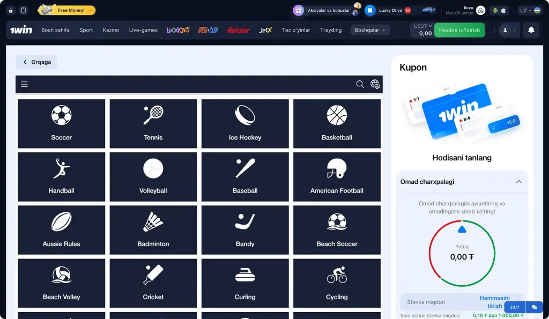Open the Aviator game
Image resolution: width=549 pixels, height=319 pixels.
coord(239,30)
